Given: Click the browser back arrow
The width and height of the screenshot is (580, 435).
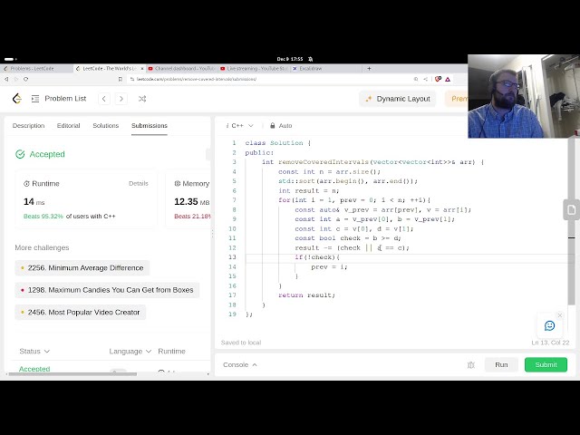Looking at the screenshot, I should click(x=6, y=79).
